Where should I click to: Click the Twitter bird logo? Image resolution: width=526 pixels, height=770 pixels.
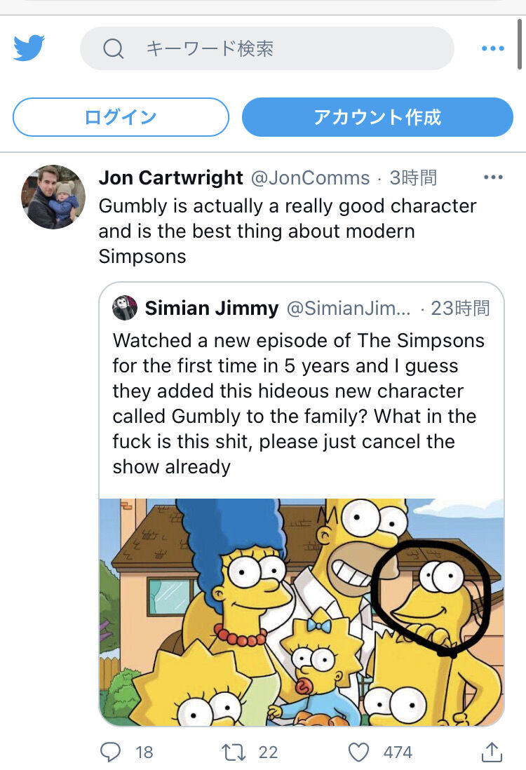[x=29, y=48]
